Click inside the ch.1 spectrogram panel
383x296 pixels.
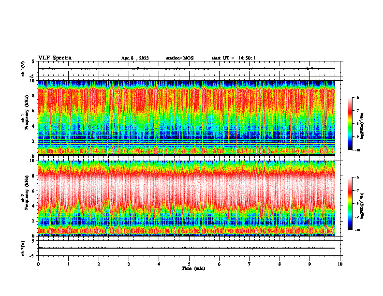coord(187,118)
